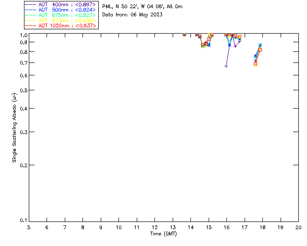The image size is (307, 246).
Task: Select the x-axis tick label '7'
Action: coord(65,227)
